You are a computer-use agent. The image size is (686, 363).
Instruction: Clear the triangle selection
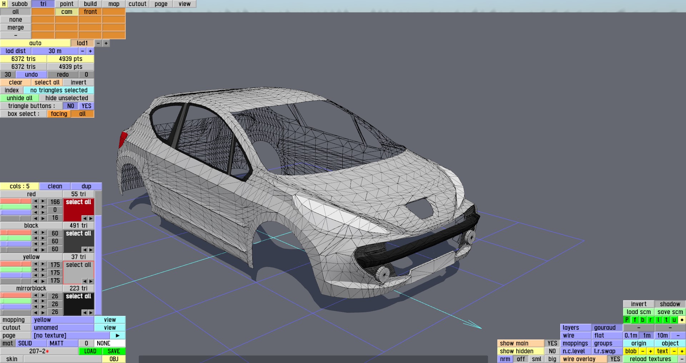(x=16, y=82)
